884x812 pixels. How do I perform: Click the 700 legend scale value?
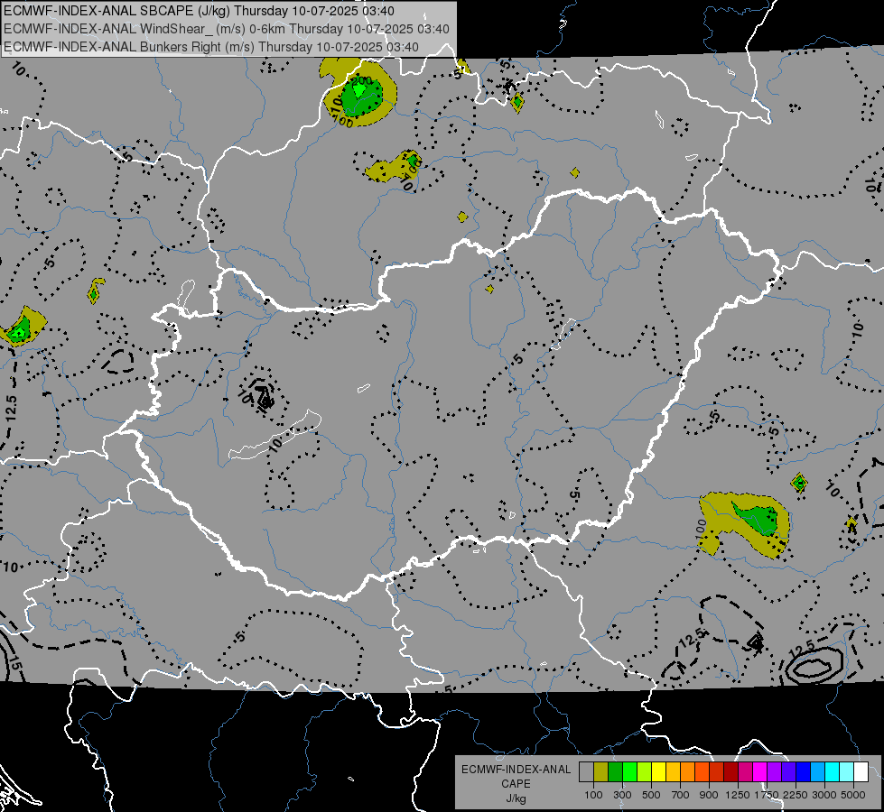pos(681,795)
